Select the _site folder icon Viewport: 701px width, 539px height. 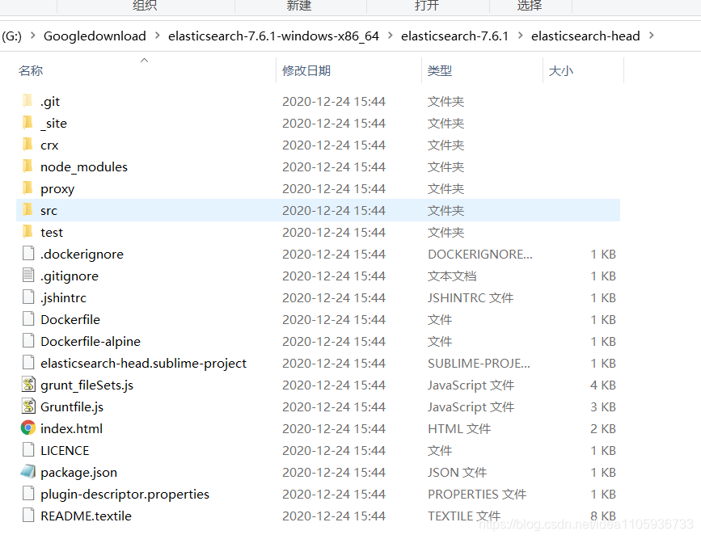coord(27,123)
